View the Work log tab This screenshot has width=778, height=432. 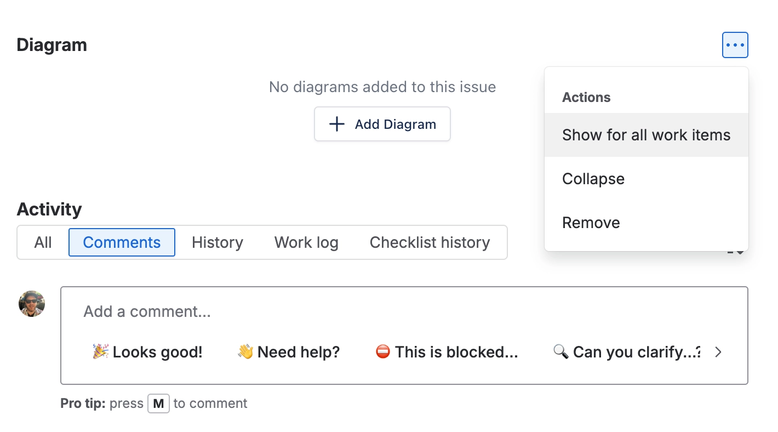tap(306, 242)
